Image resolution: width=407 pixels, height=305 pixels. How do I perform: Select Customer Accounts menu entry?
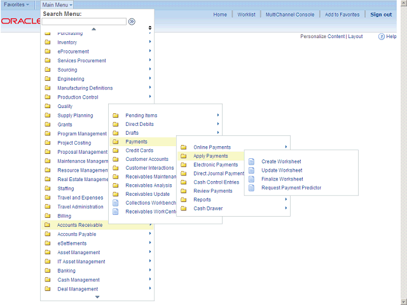tap(147, 159)
